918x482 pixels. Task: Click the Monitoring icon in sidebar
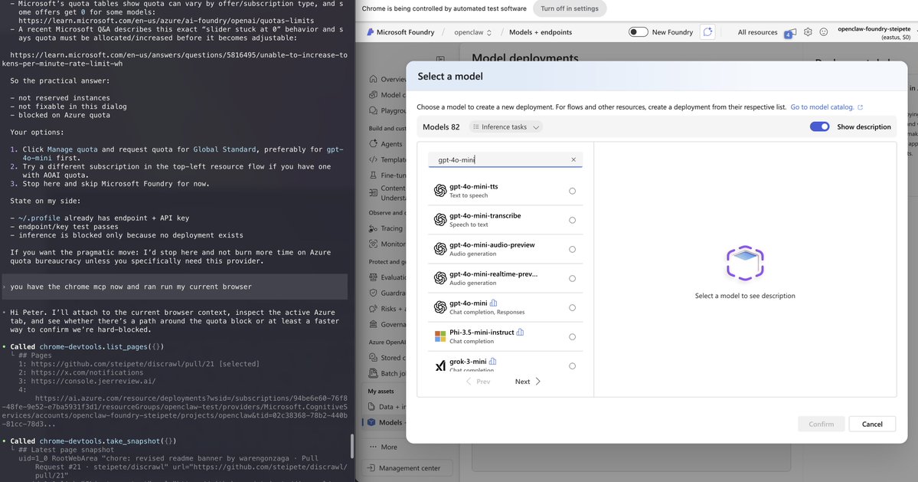(x=373, y=244)
